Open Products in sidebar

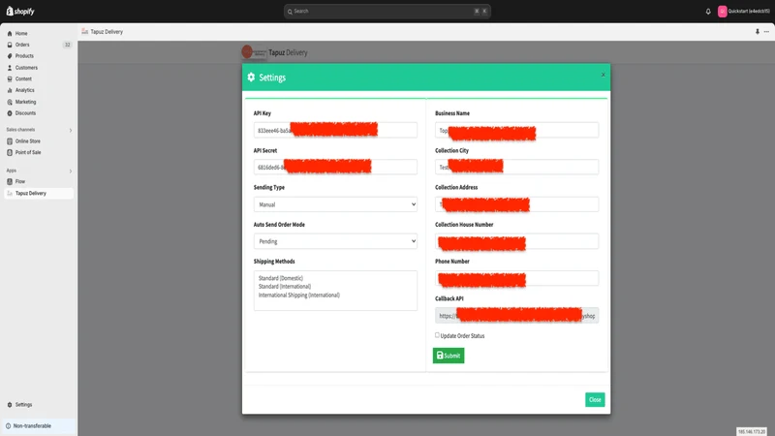point(24,56)
